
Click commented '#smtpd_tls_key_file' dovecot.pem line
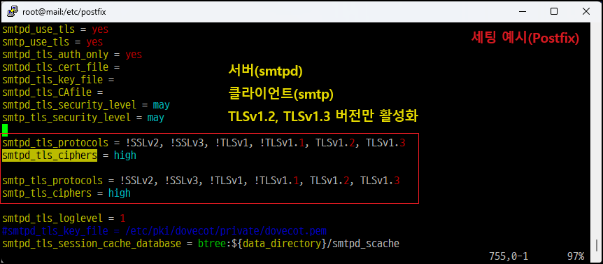[x=164, y=231]
